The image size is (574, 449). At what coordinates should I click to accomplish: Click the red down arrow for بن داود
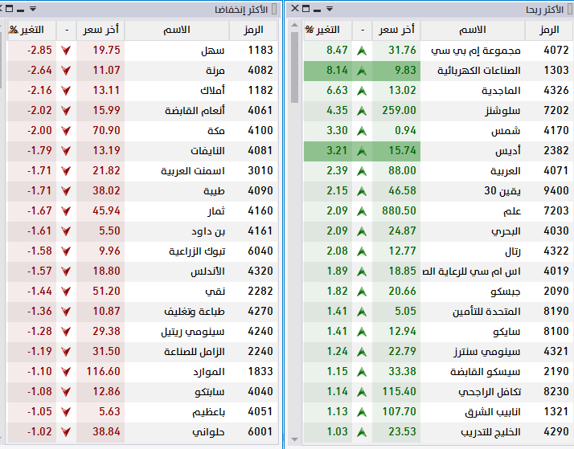(x=66, y=231)
